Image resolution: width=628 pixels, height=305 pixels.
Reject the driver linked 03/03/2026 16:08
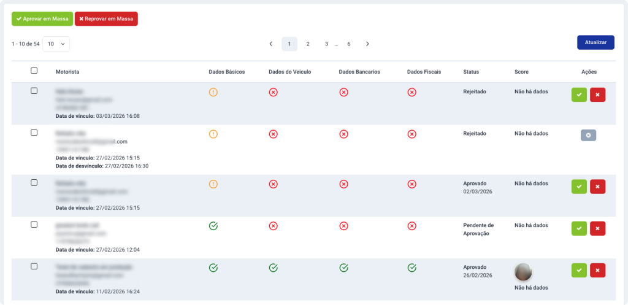(597, 95)
